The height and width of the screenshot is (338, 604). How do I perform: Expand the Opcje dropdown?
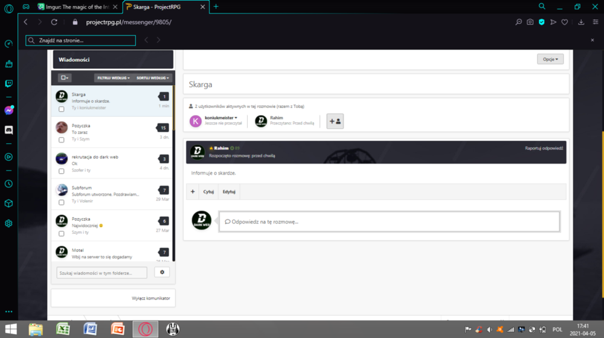(x=550, y=59)
